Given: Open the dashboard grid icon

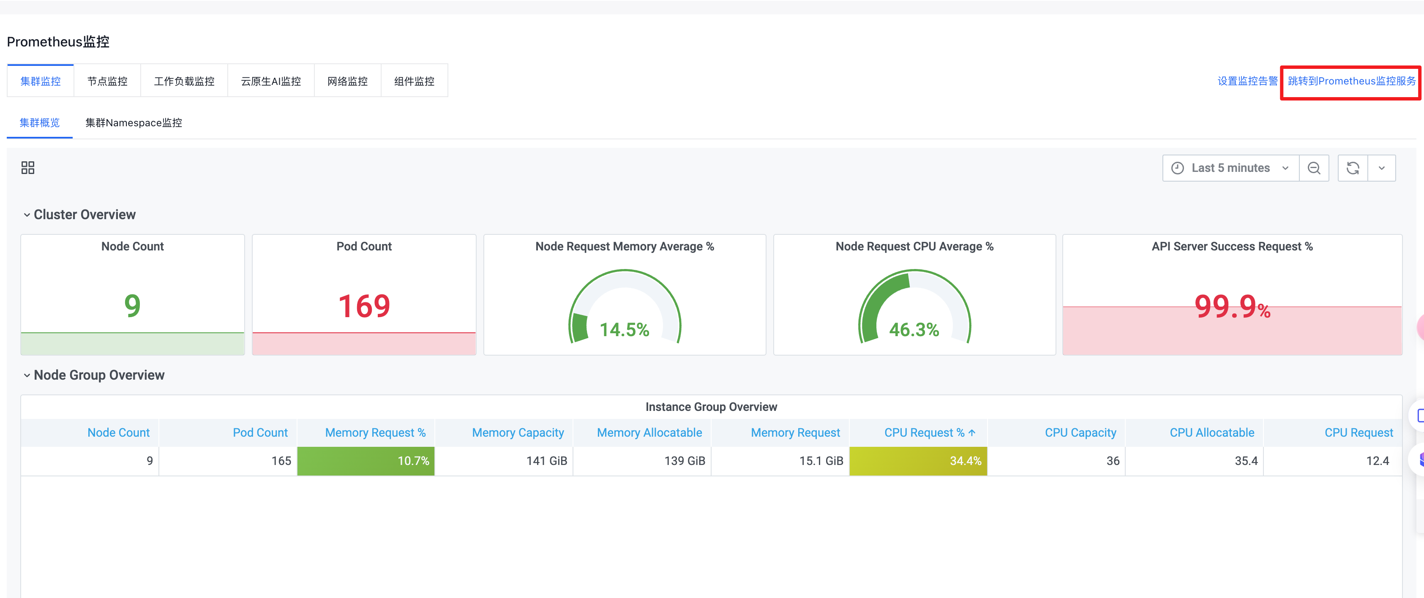Looking at the screenshot, I should (x=27, y=168).
